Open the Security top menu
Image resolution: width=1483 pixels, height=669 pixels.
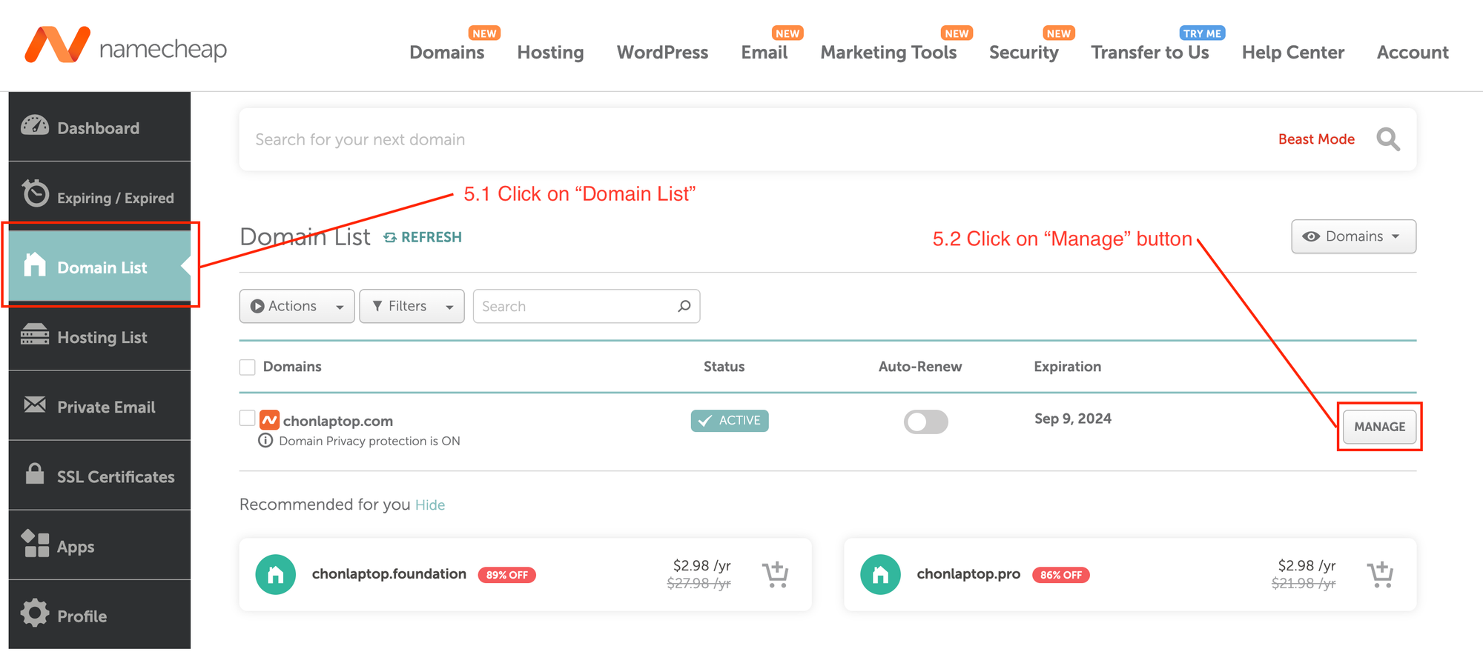pos(1023,52)
